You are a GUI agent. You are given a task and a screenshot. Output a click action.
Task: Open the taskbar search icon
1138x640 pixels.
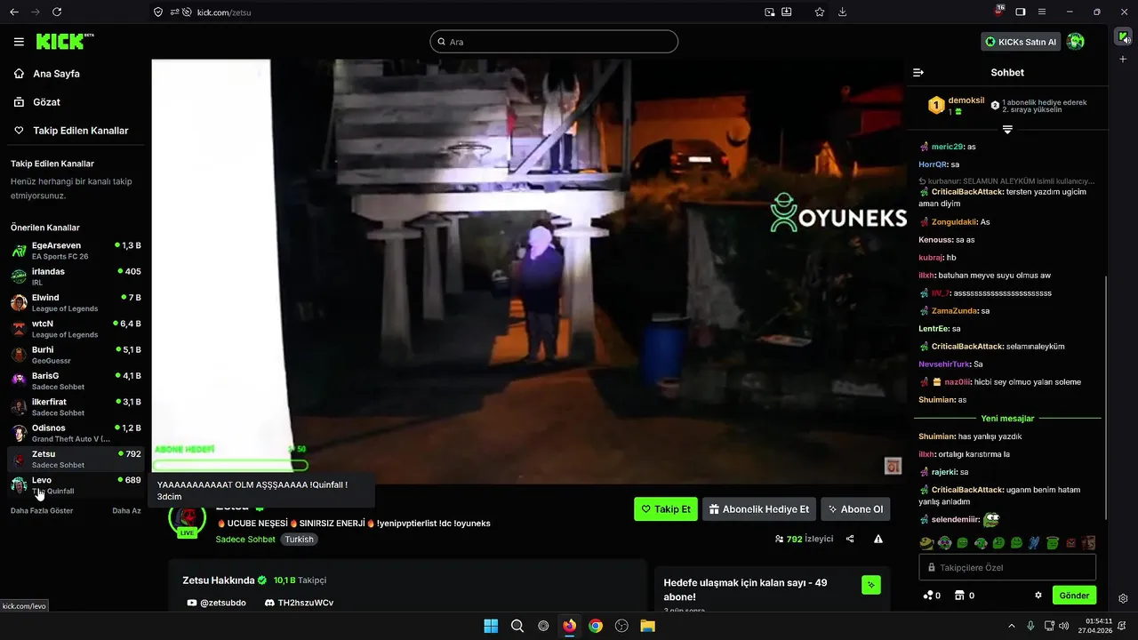(x=517, y=626)
